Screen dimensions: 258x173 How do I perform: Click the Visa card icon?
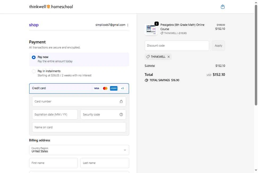(x=97, y=88)
